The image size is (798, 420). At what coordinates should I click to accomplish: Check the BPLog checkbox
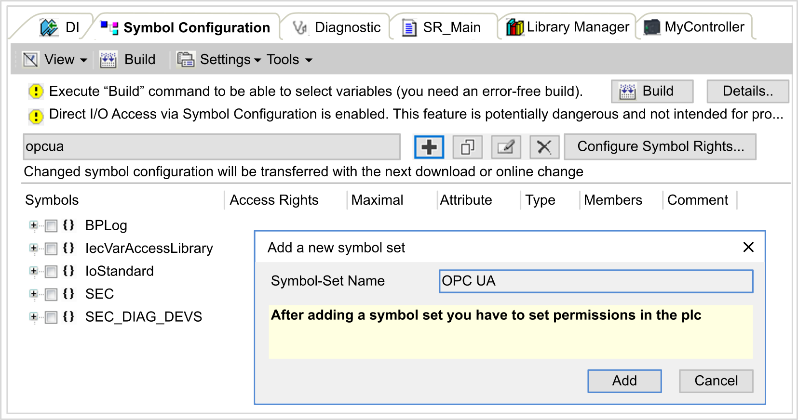[51, 225]
